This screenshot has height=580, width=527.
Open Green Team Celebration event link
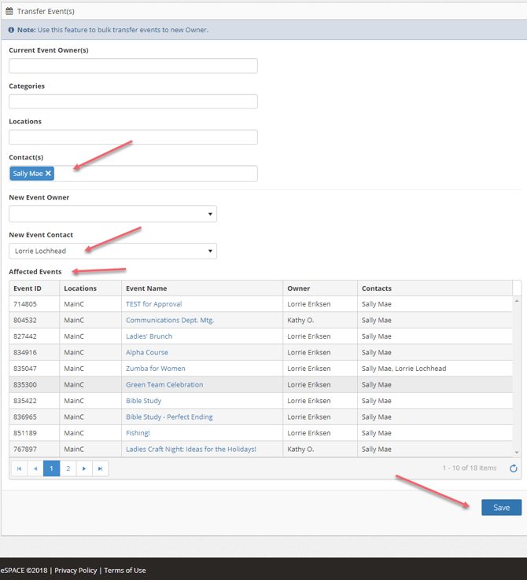point(164,385)
